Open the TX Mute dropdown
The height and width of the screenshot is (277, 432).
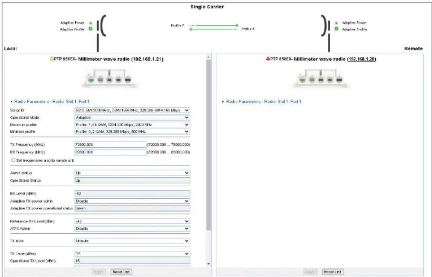pyautogui.click(x=132, y=241)
